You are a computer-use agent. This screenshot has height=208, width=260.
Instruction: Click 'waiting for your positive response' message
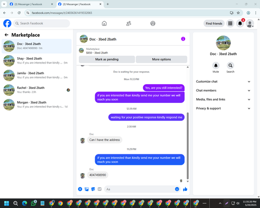point(147,118)
